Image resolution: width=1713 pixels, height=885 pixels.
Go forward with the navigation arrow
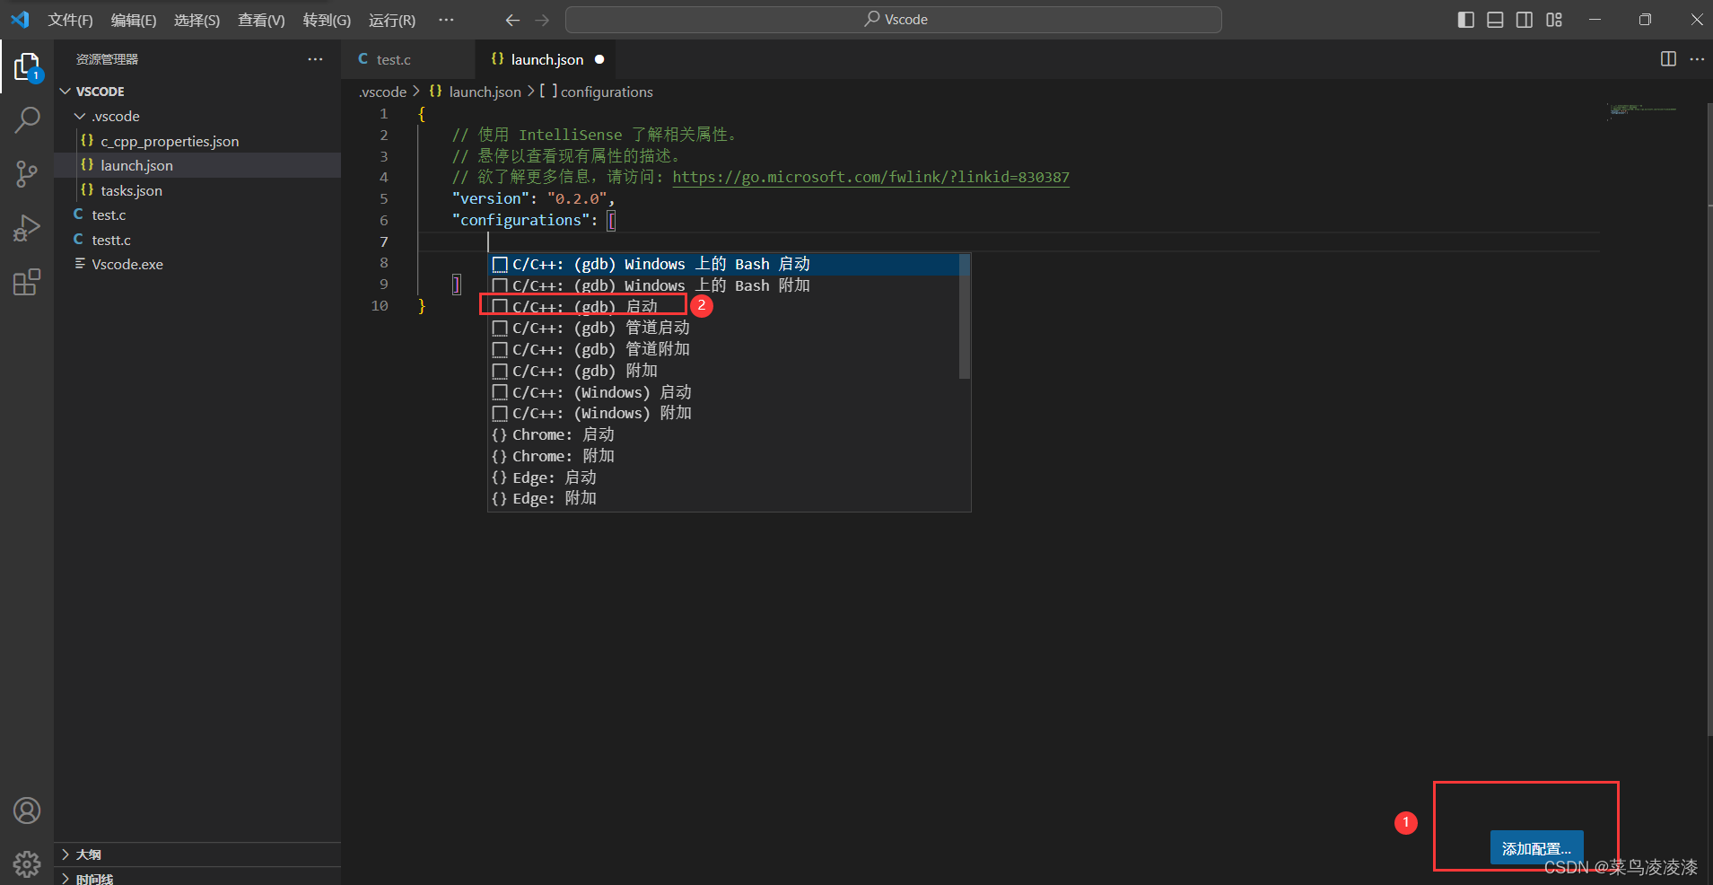pyautogui.click(x=542, y=20)
